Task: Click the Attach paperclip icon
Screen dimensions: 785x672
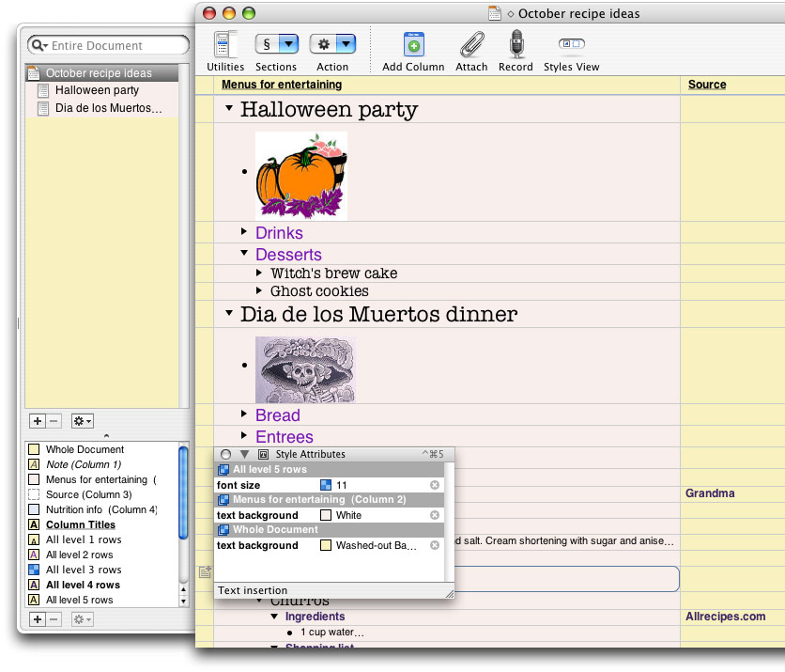Action: point(471,44)
